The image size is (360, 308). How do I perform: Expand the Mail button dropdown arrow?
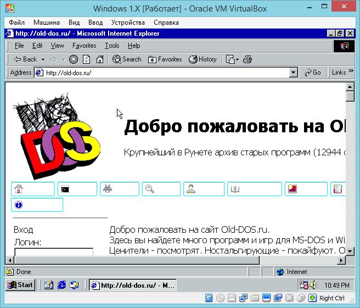tap(238, 60)
